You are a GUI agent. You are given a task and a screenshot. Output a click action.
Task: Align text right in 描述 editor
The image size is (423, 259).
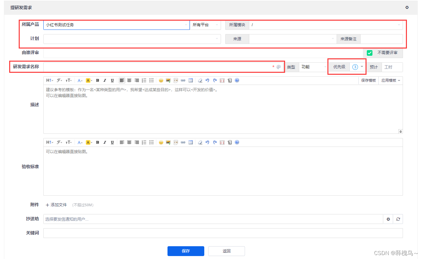pyautogui.click(x=137, y=80)
